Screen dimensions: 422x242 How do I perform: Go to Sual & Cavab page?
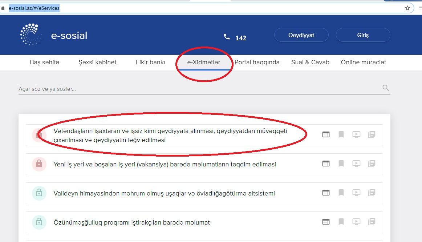pos(310,62)
